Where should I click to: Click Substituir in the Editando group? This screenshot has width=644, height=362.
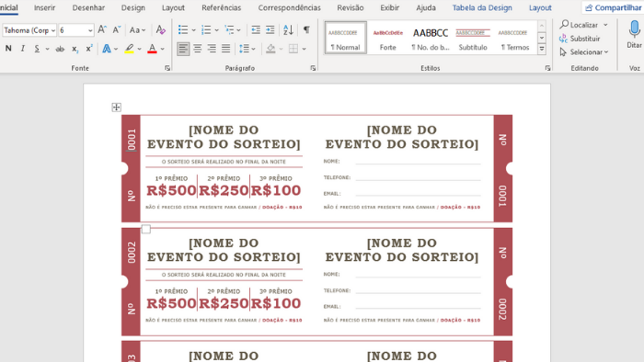click(x=580, y=39)
